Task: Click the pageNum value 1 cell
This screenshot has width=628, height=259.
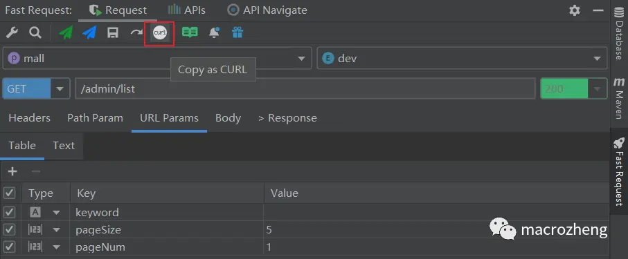Action: click(x=436, y=247)
